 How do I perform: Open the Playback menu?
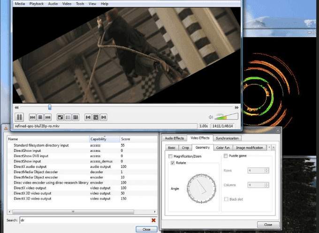point(37,4)
